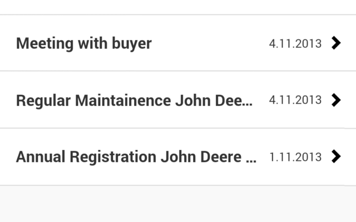This screenshot has height=222, width=356.
Task: Tap chevron beside Regular Maintainence John Deere
Action: coord(336,100)
